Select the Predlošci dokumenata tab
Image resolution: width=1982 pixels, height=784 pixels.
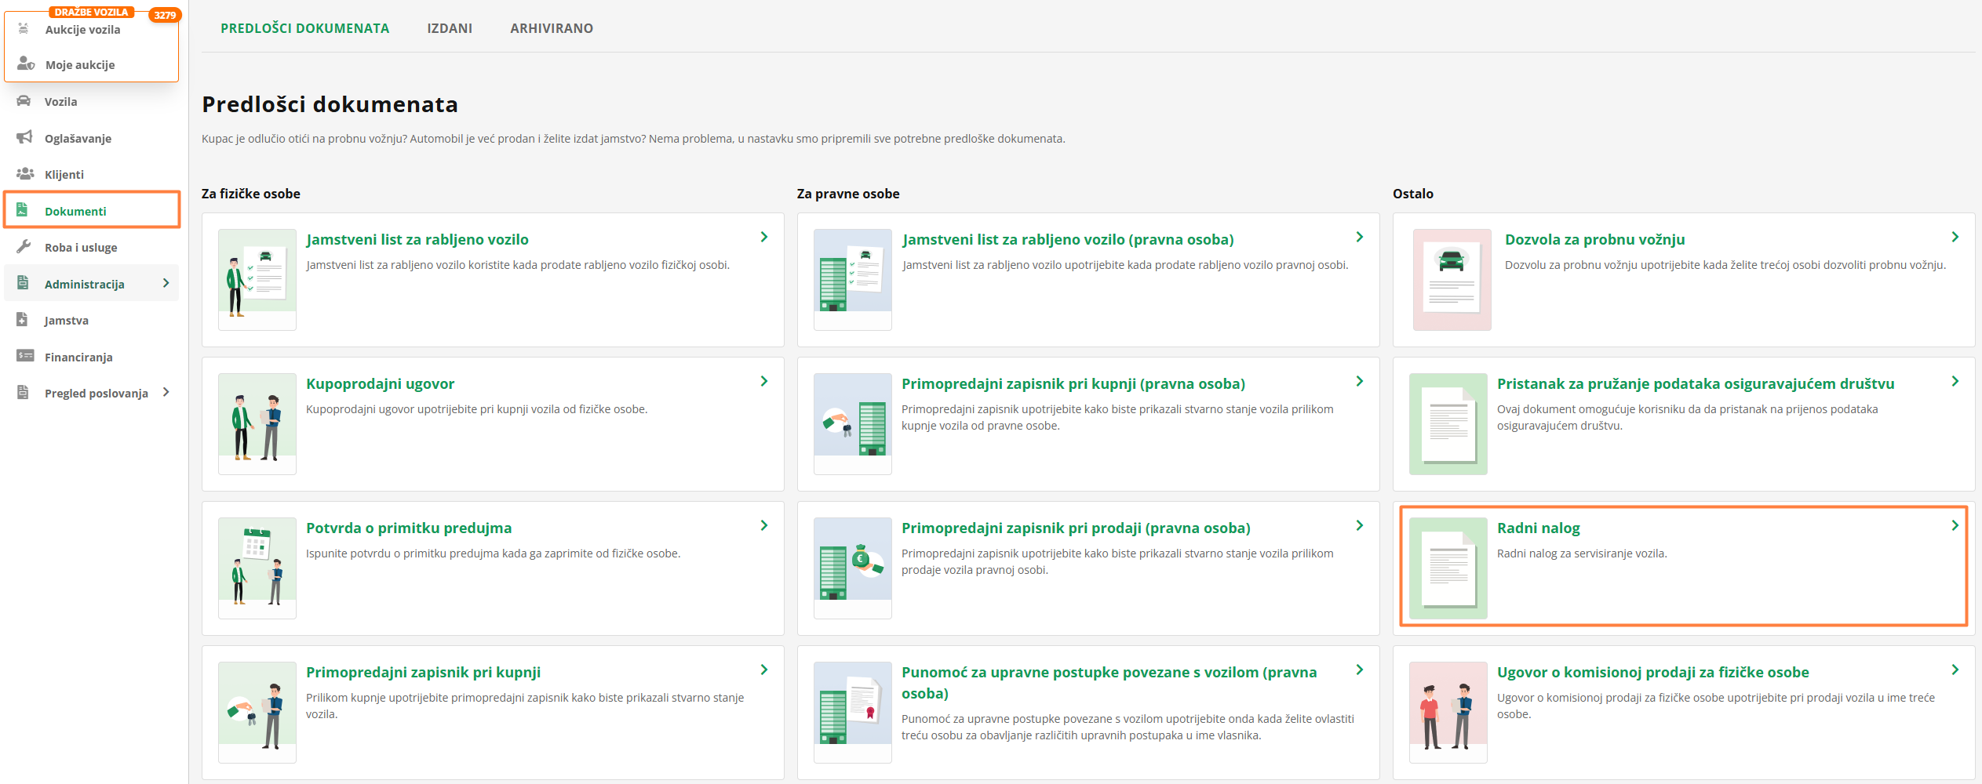click(x=304, y=28)
